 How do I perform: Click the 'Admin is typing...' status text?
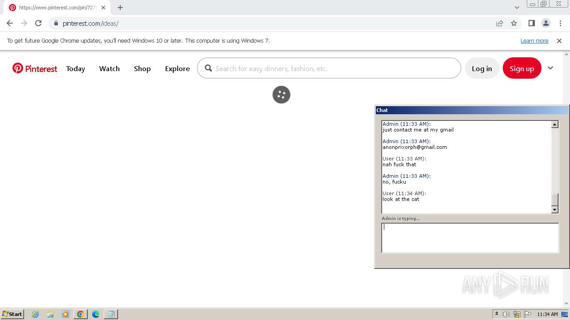[x=401, y=218]
